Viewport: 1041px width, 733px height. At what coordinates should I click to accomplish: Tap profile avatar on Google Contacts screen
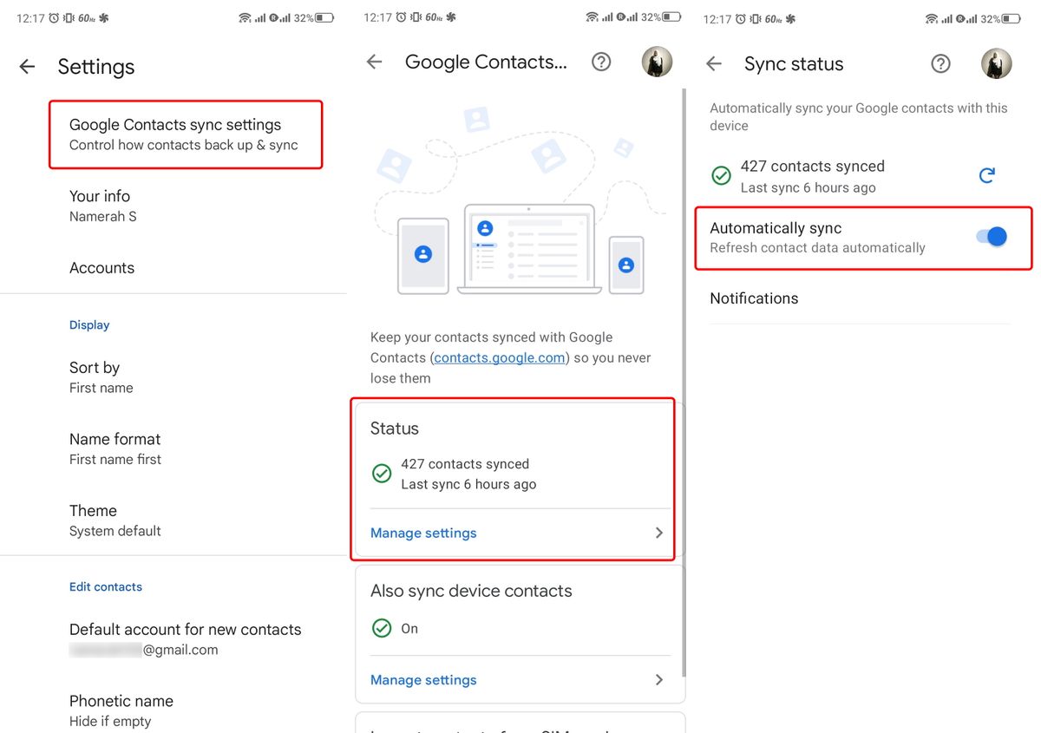pyautogui.click(x=657, y=62)
